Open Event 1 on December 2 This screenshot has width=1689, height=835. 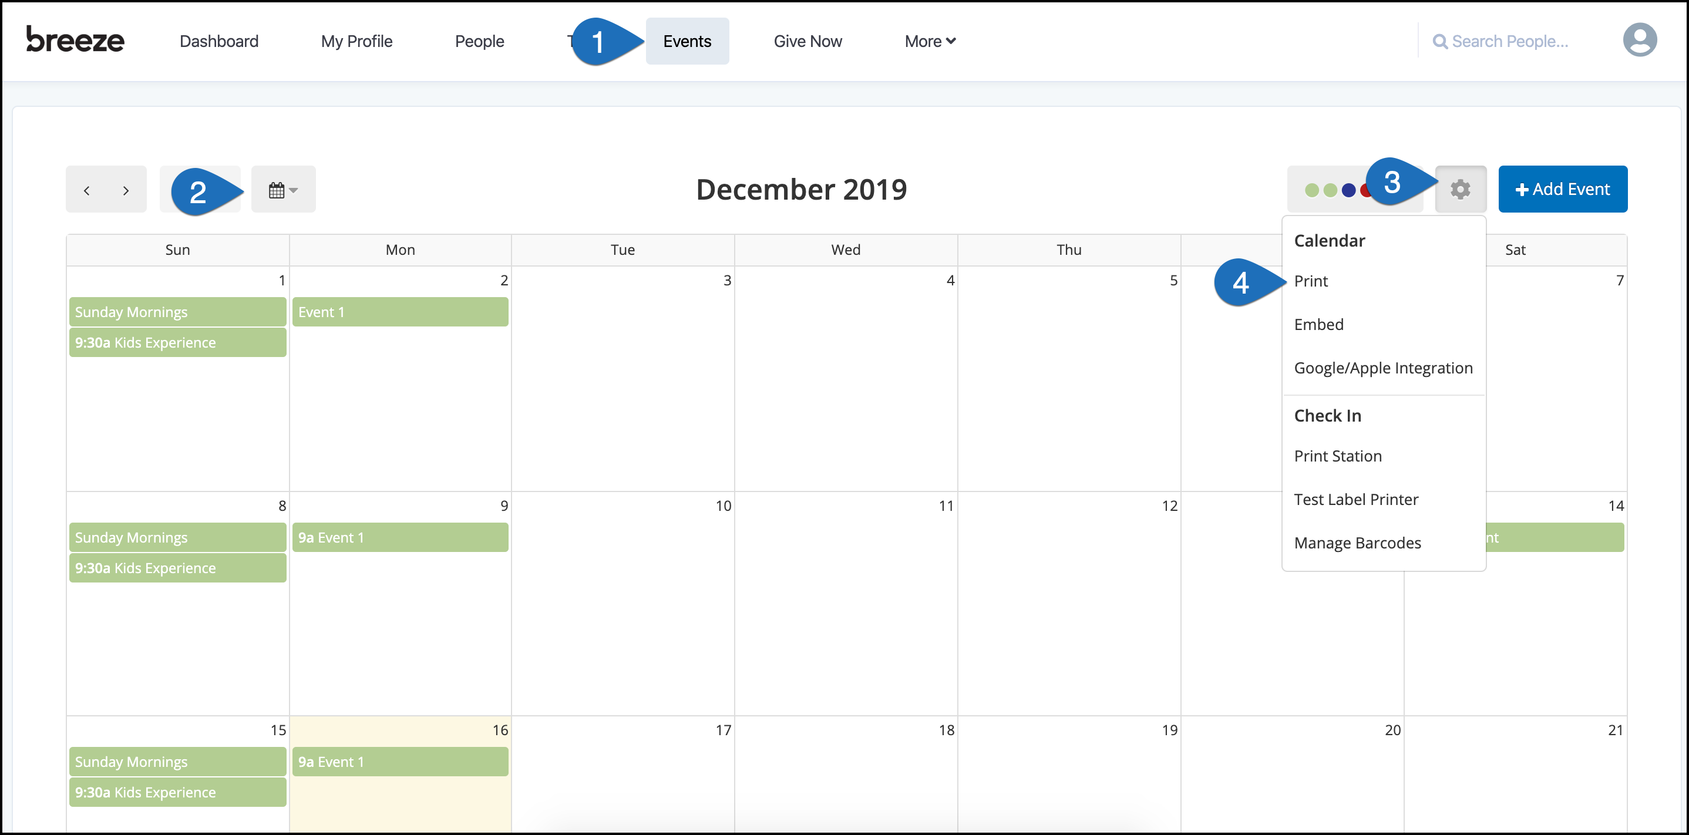[400, 312]
